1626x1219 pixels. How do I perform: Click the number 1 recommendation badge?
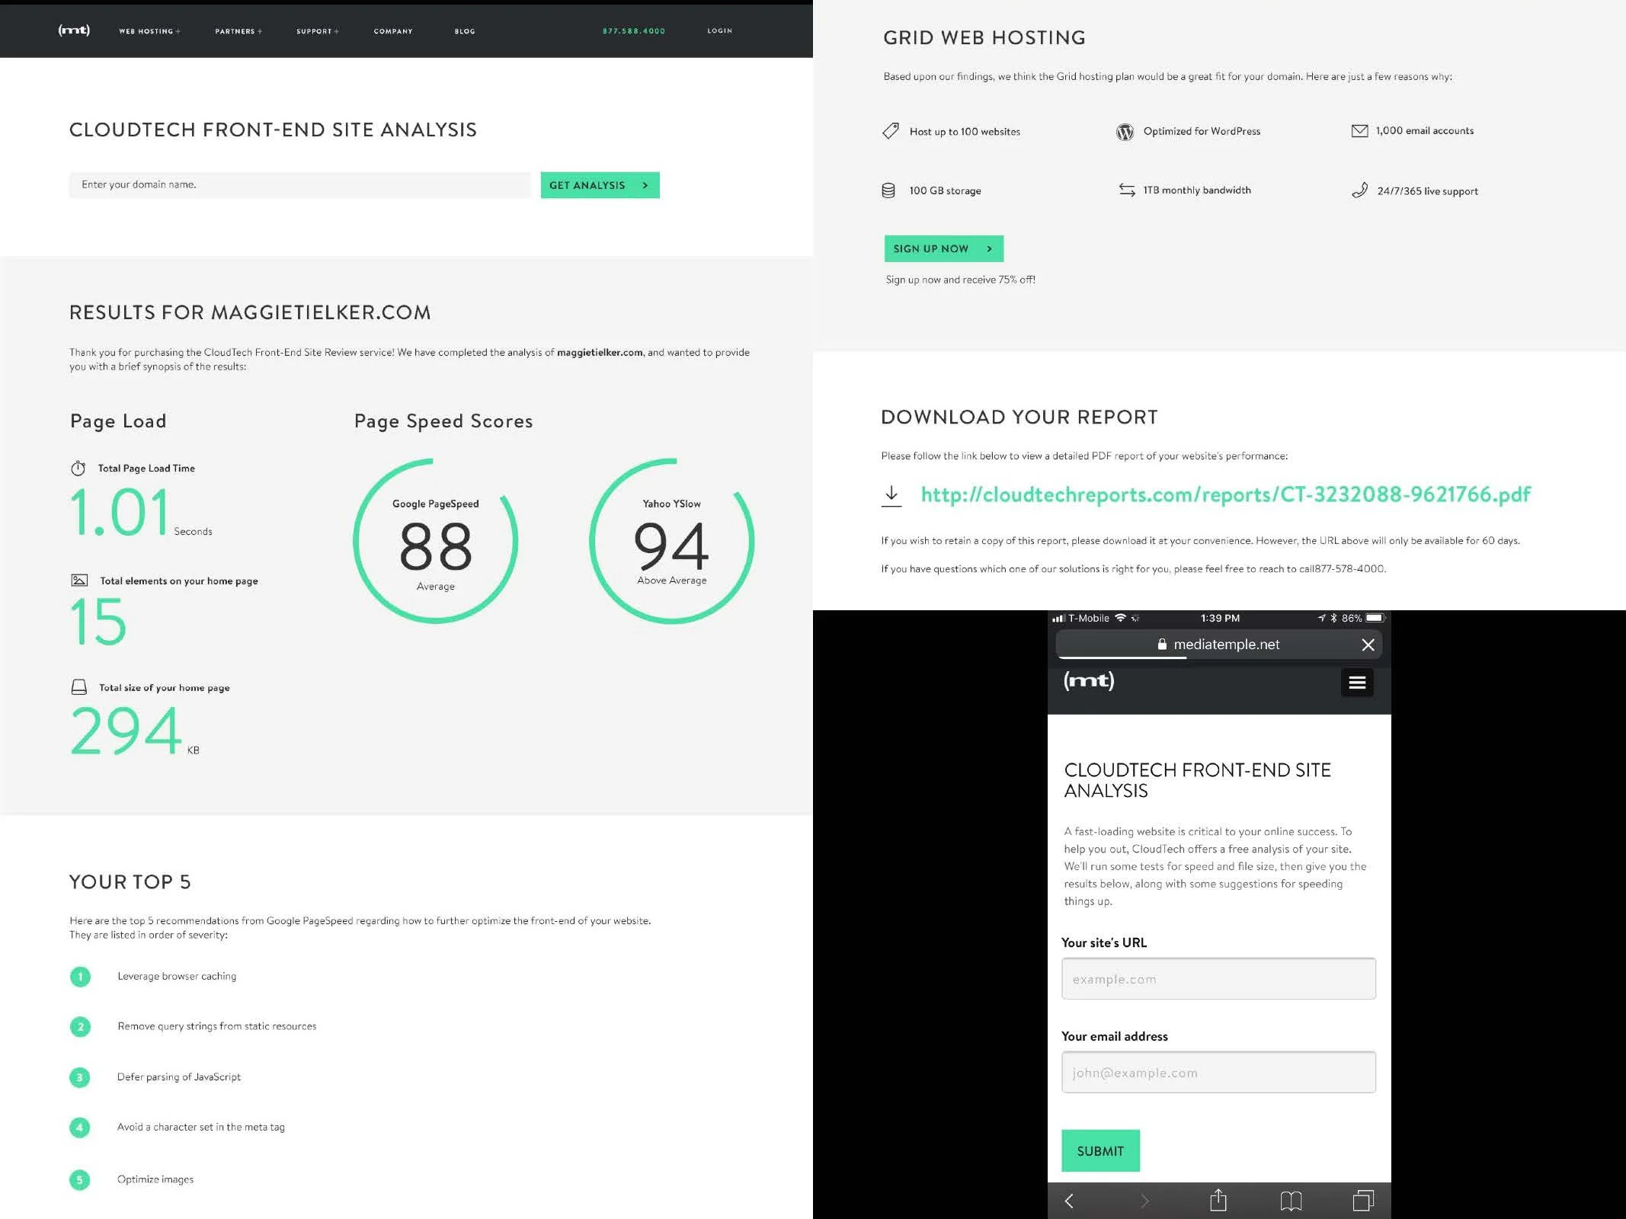(x=80, y=977)
